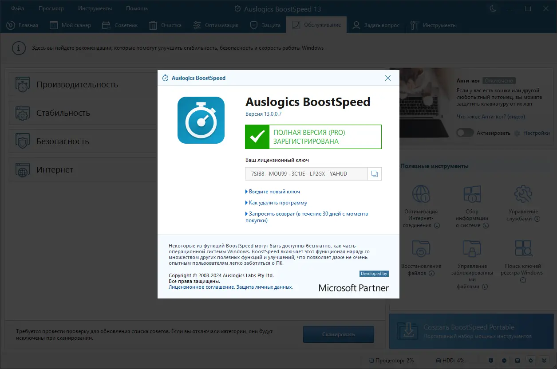This screenshot has height=369, width=557.
Task: Toggle night mode with the moon icon
Action: pos(493,8)
